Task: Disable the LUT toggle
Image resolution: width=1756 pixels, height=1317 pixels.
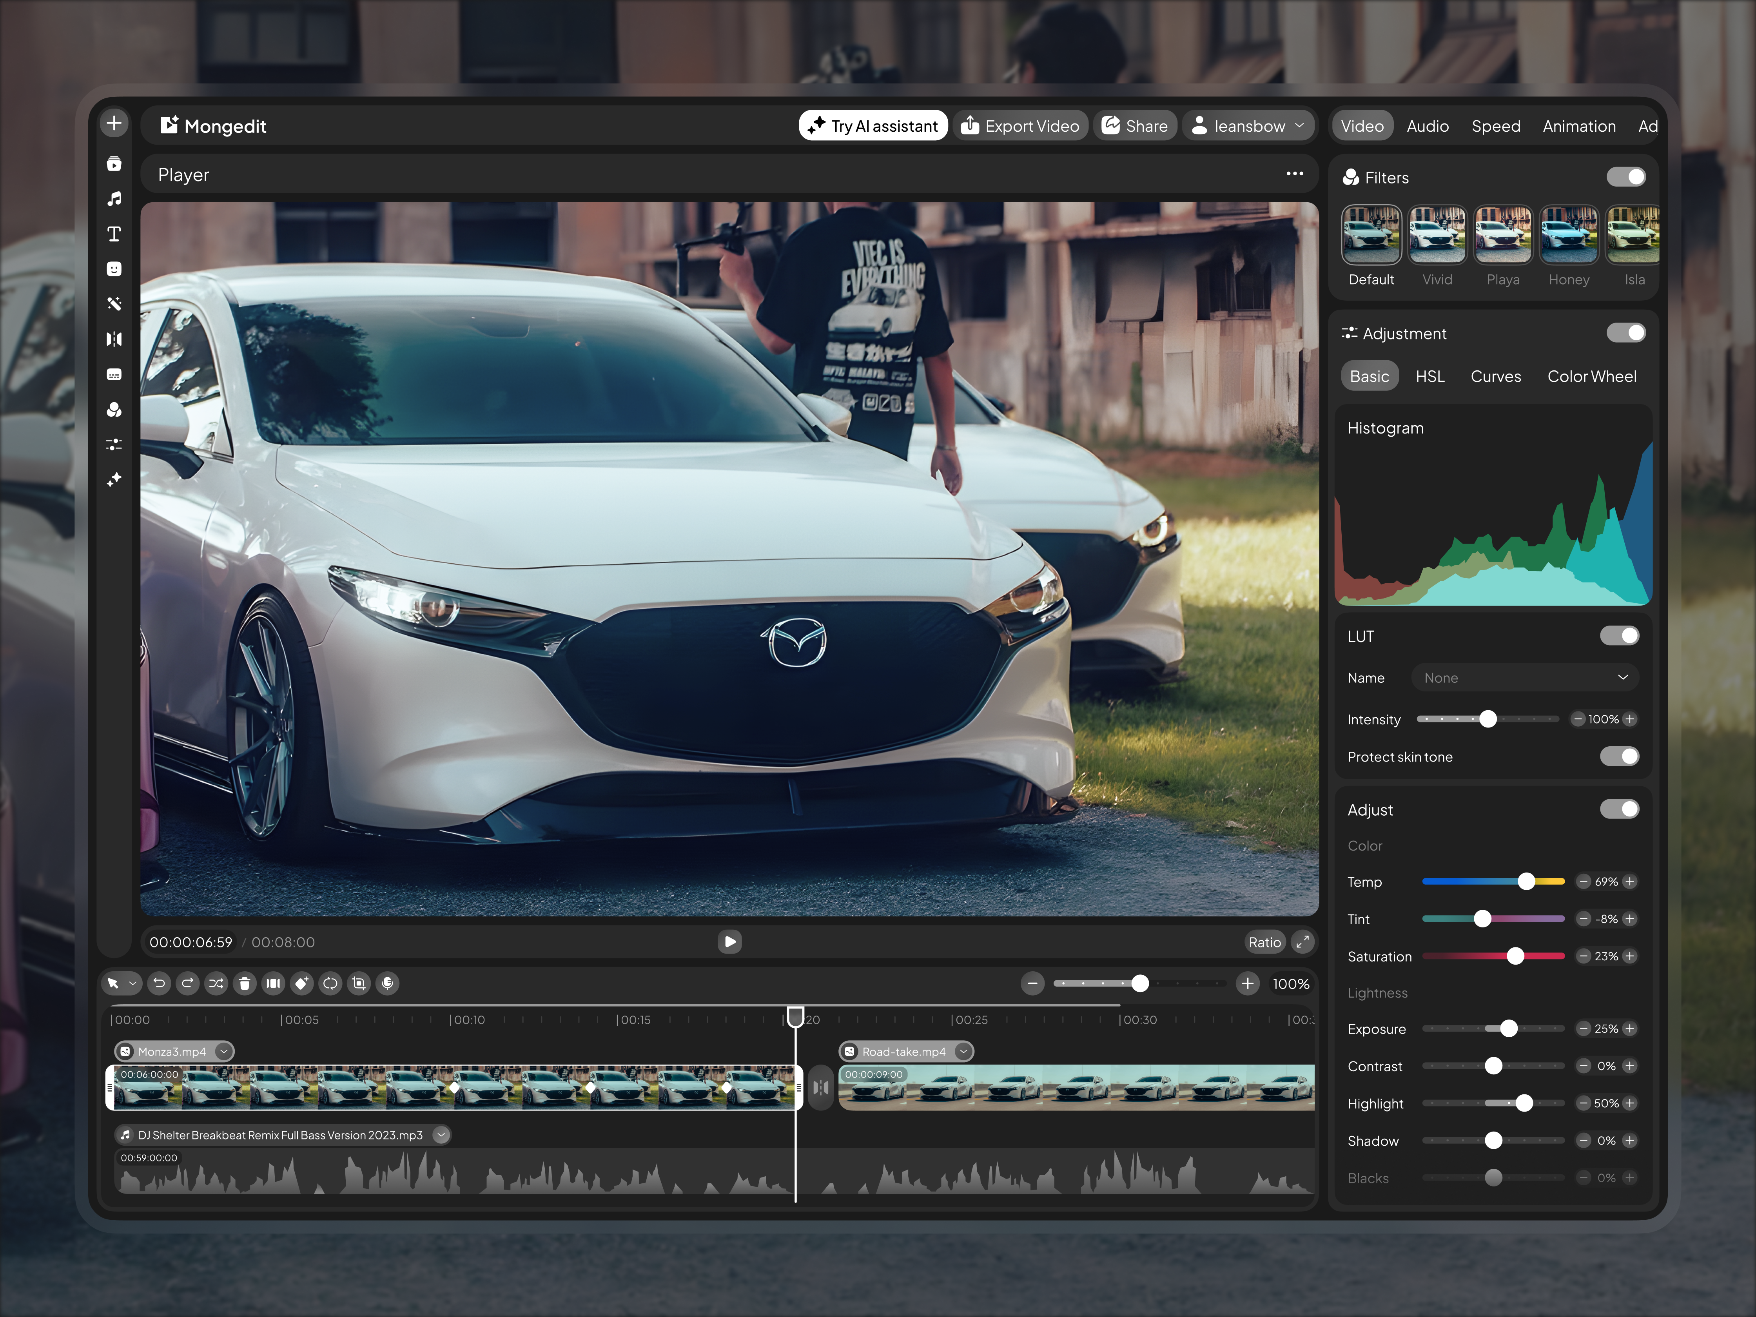Action: pos(1620,636)
